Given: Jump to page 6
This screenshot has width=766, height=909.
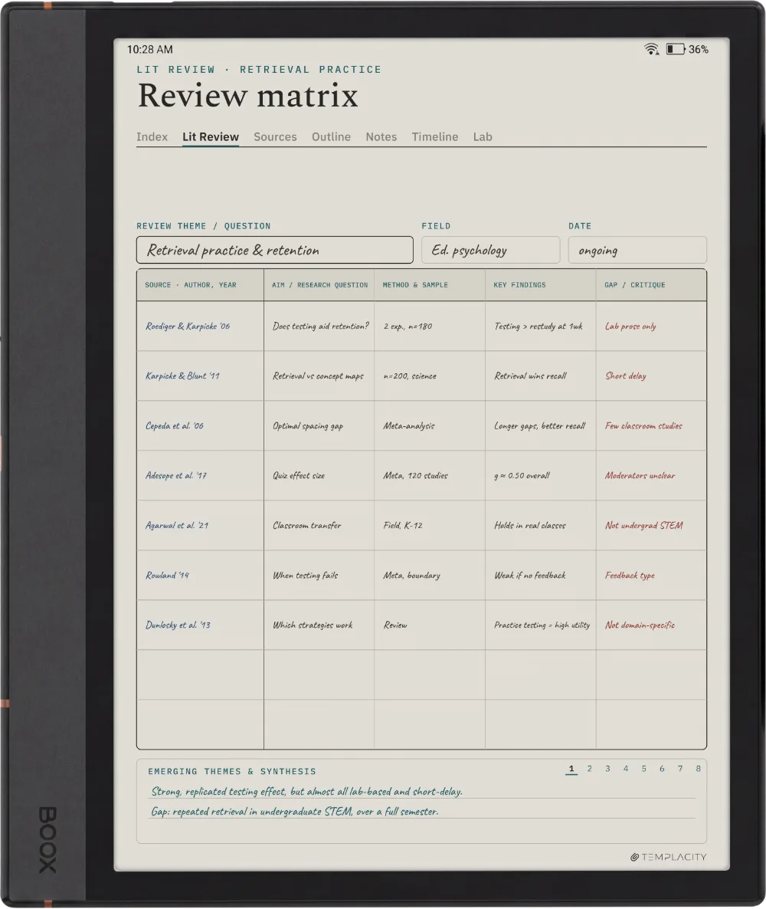Looking at the screenshot, I should (x=662, y=769).
